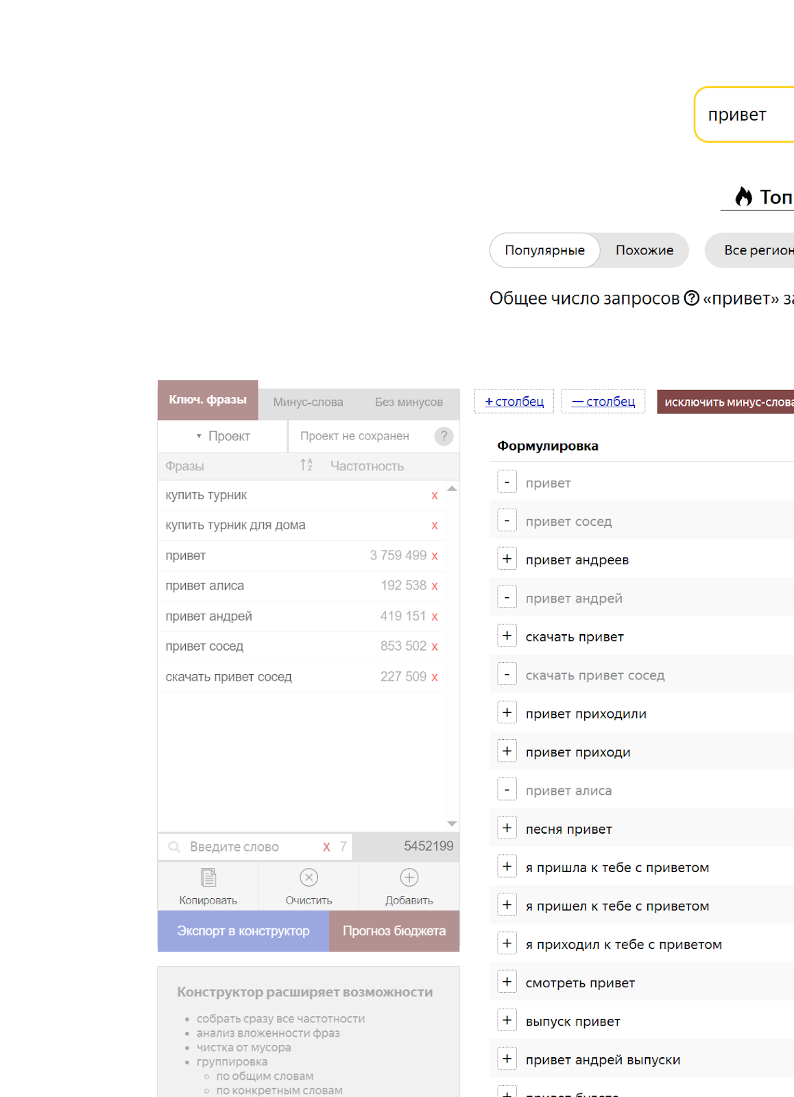The image size is (794, 1097).
Task: Focus the 'Введите слово' input field
Action: click(250, 847)
